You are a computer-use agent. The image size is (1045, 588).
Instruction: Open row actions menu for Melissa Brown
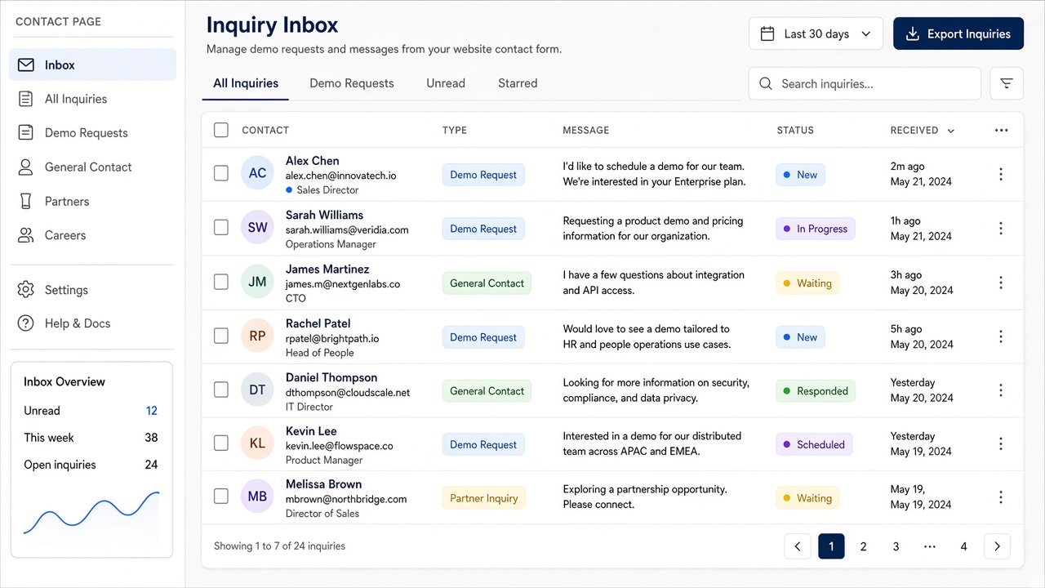click(1001, 497)
